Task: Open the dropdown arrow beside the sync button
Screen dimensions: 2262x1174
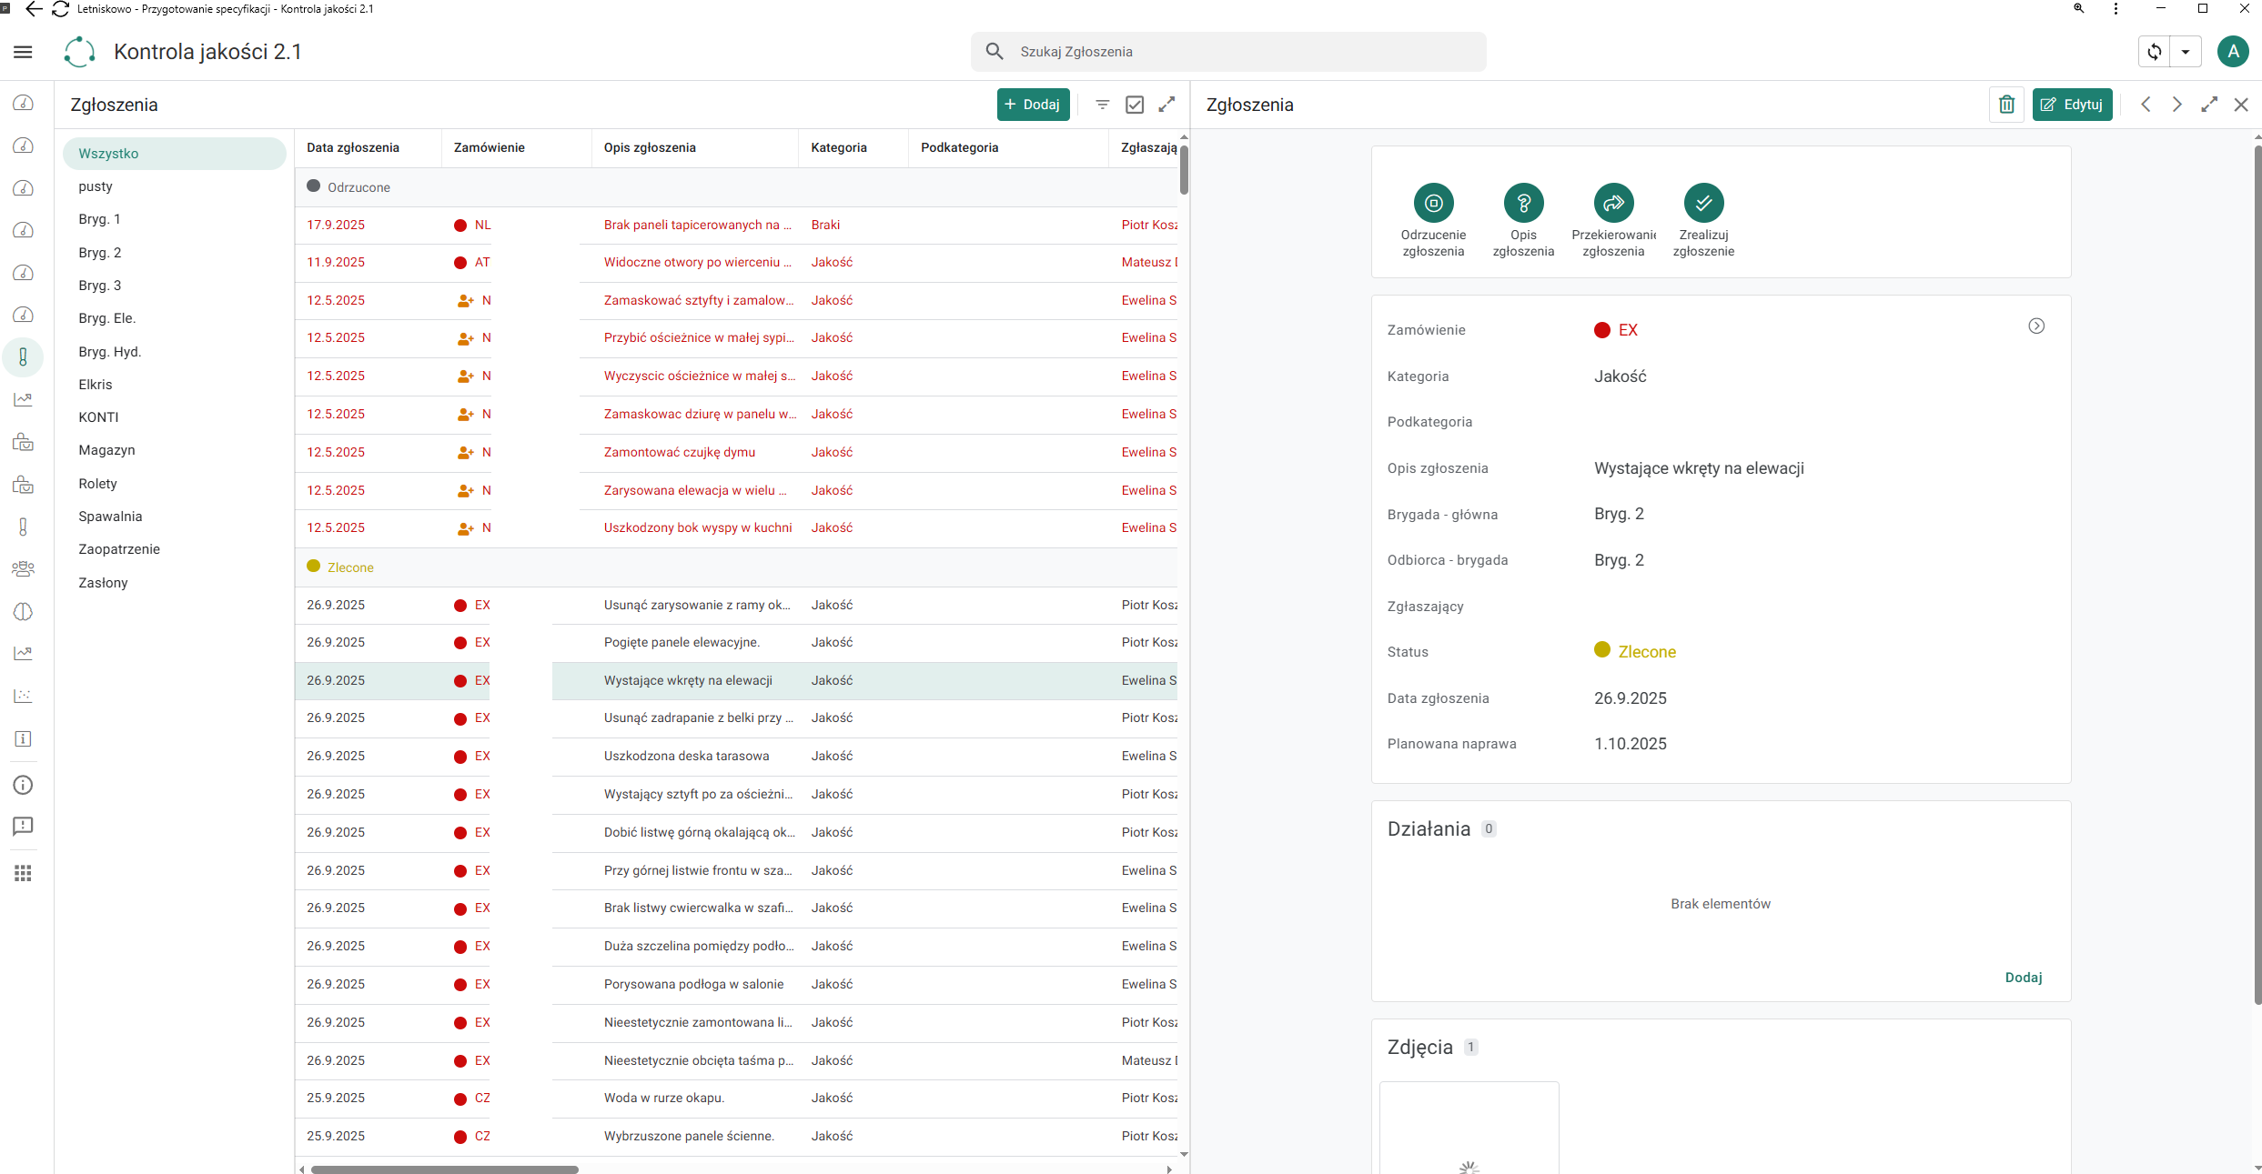Action: click(x=2185, y=52)
